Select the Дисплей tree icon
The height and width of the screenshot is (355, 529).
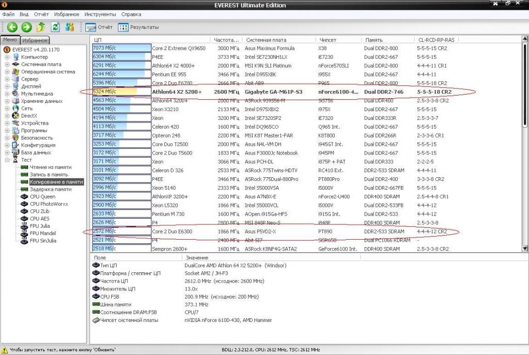(16, 86)
